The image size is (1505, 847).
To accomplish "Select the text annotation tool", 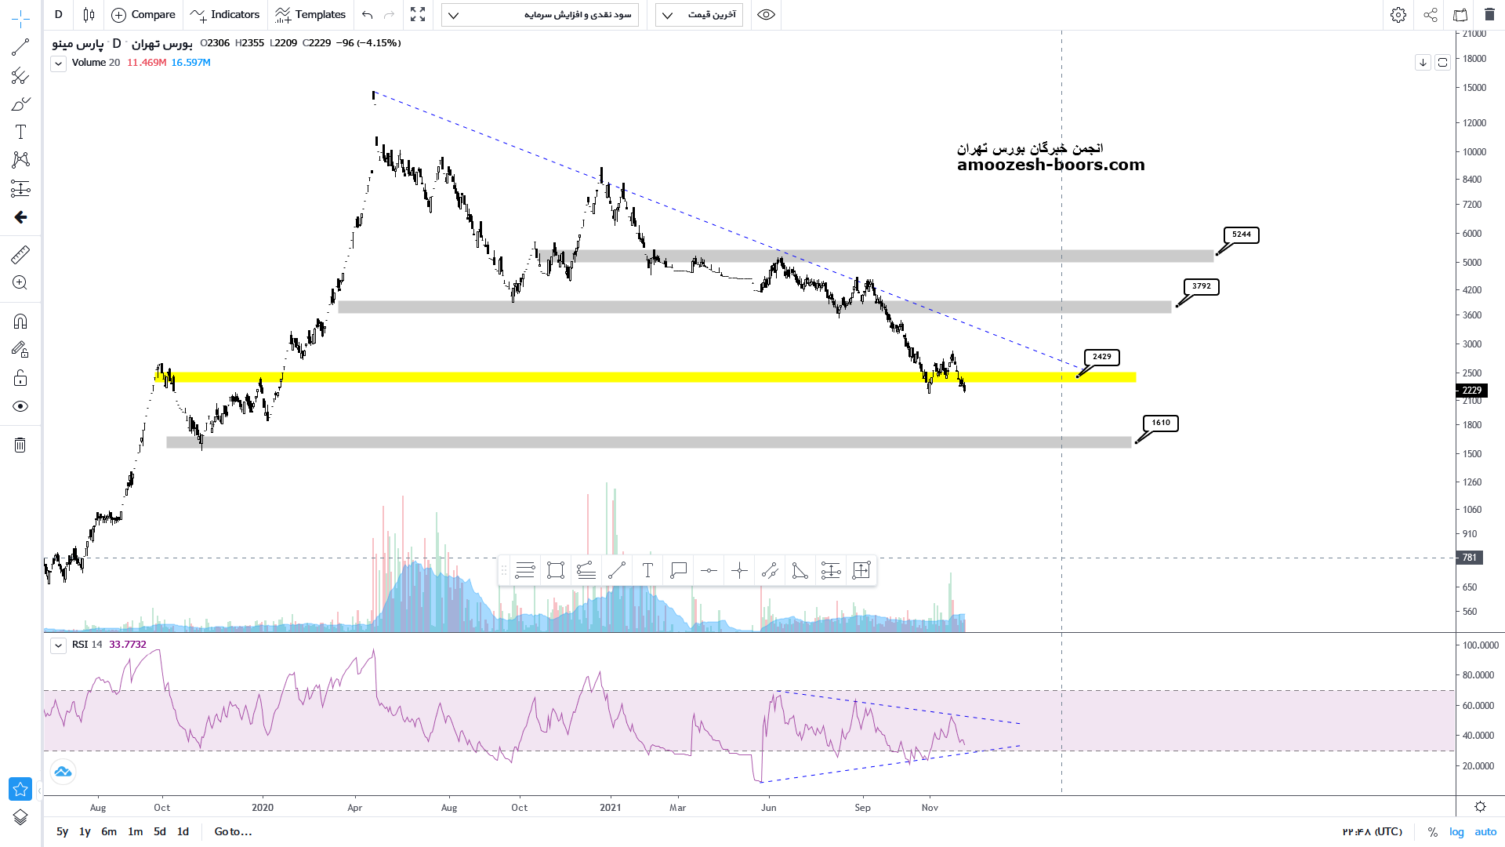I will [x=20, y=132].
